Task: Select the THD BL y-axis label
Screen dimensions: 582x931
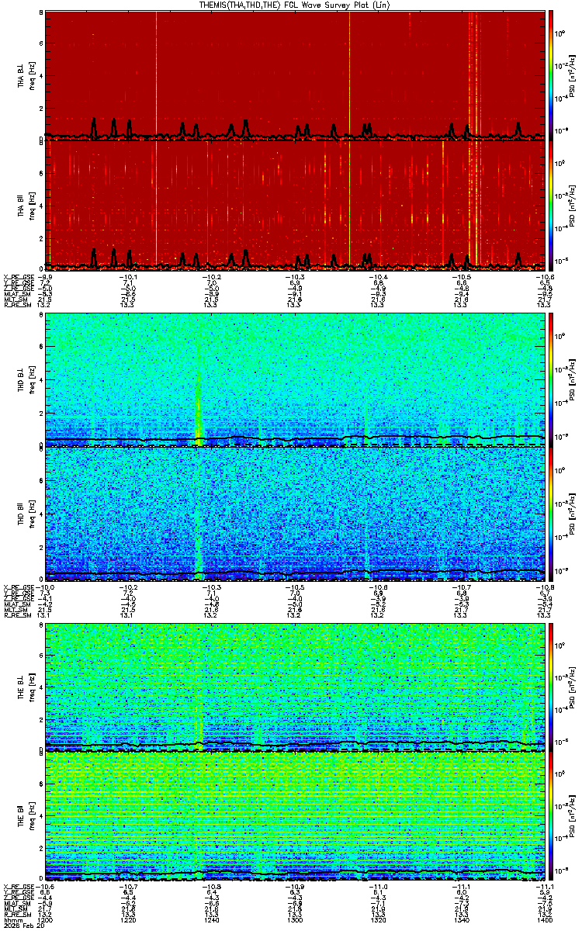Action: tap(21, 379)
